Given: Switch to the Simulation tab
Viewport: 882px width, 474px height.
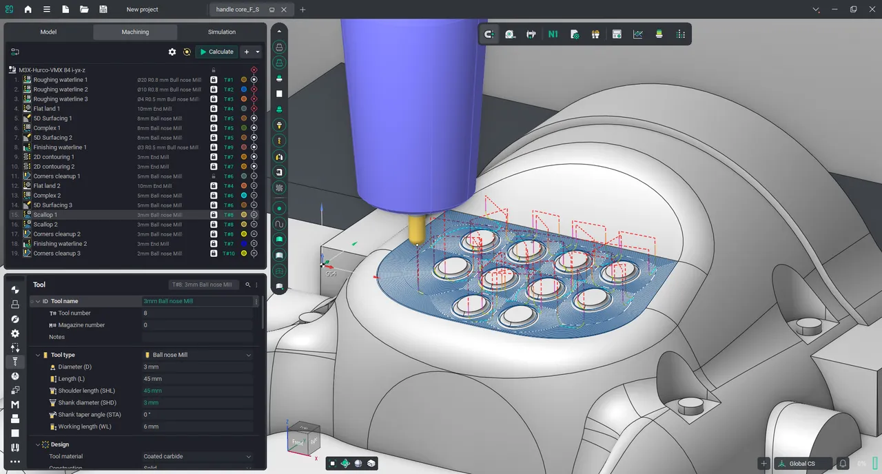Looking at the screenshot, I should coord(222,32).
